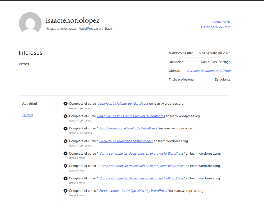The width and height of the screenshot is (264, 206).
Task: Open the Usuario principiante de WordPress course
Action: point(123,104)
